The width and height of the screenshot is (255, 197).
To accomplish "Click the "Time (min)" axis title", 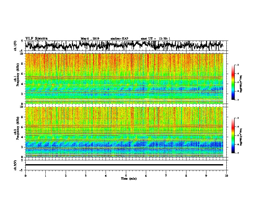I will [x=129, y=179].
